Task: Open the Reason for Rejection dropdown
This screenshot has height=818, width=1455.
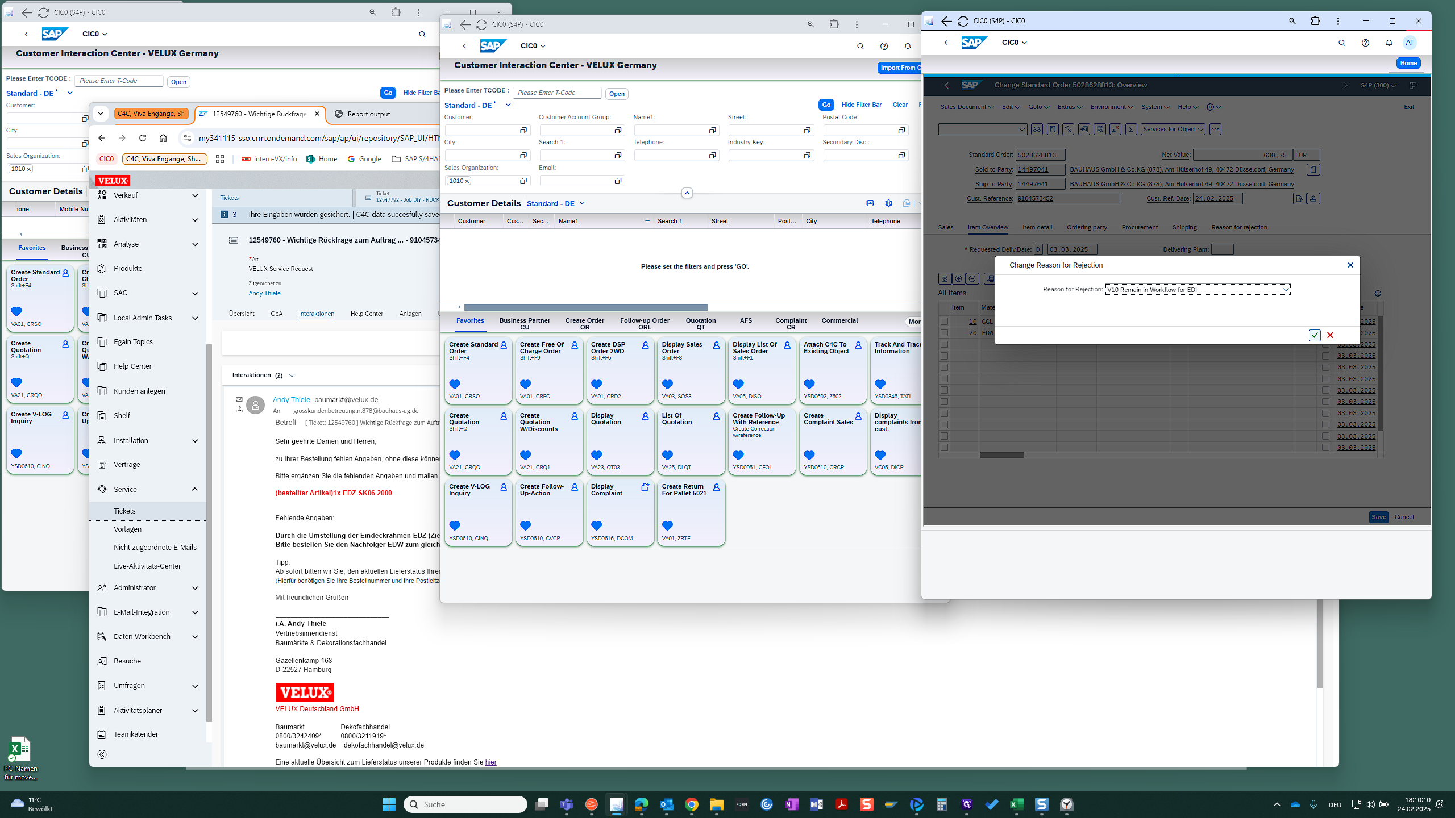Action: [x=1286, y=290]
